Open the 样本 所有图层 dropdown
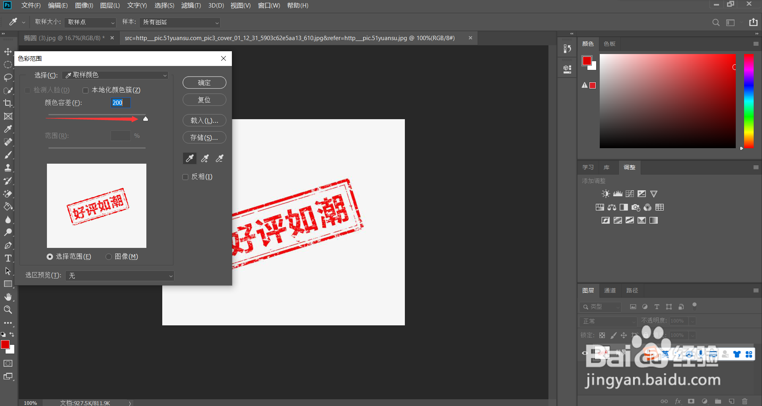Screen dimensions: 762x406 (x=180, y=22)
